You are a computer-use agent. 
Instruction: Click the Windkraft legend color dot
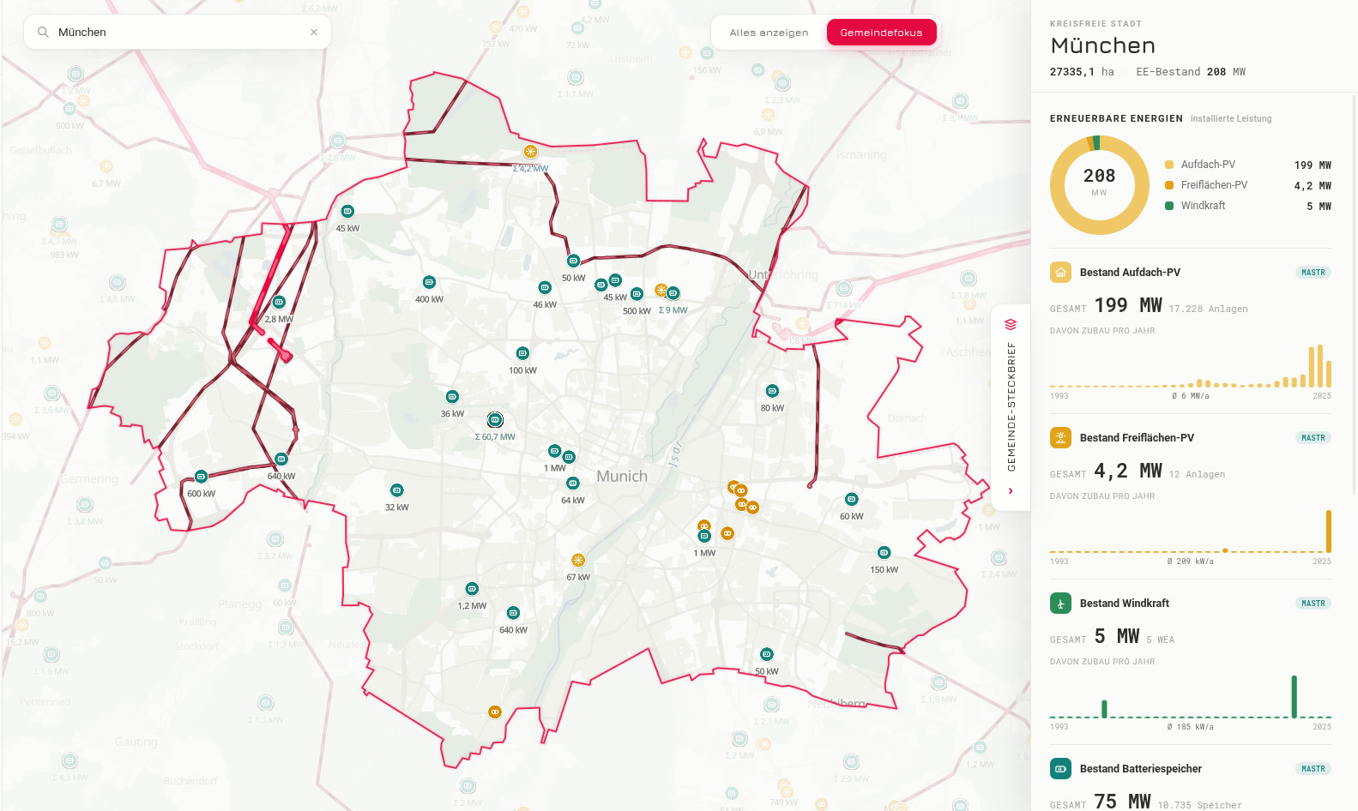tap(1169, 206)
